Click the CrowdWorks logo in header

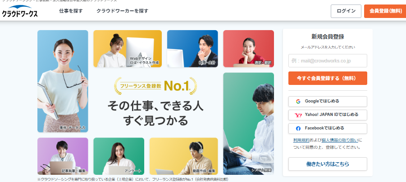20,11
